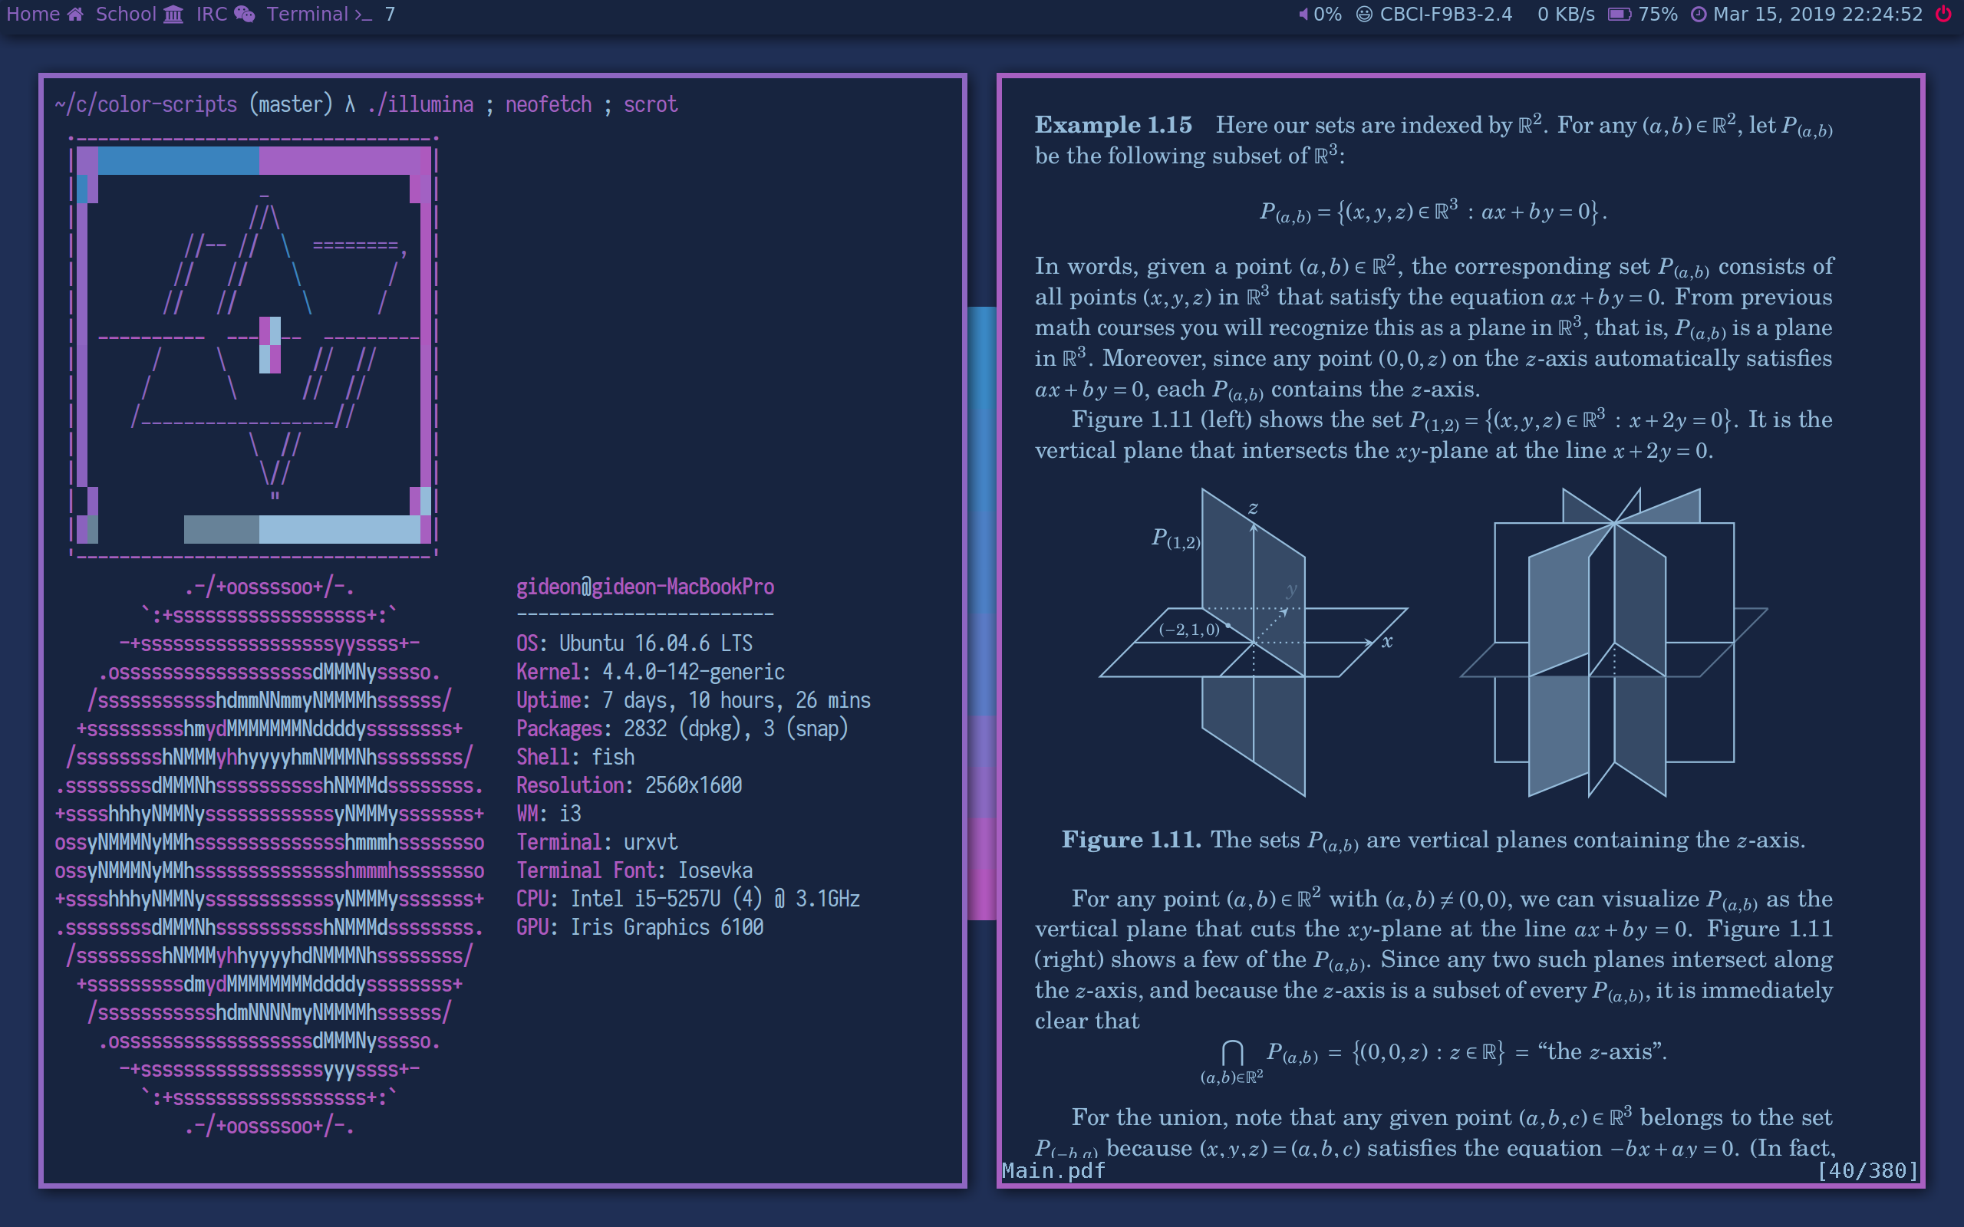Switch to workspace 7
1964x1227 pixels.
(390, 14)
